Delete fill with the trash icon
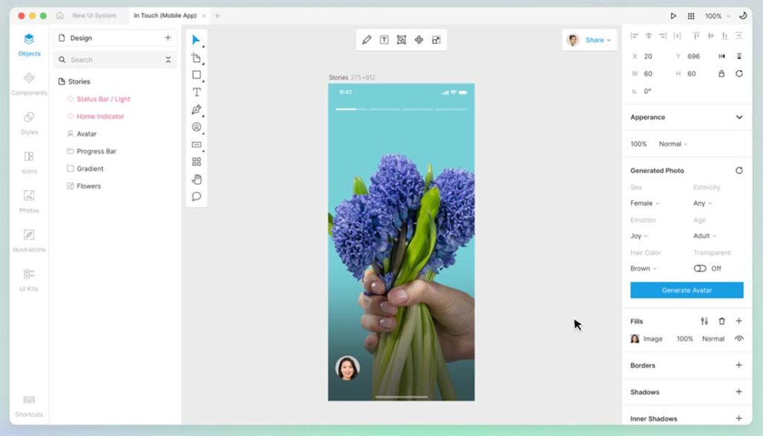Screen dimensions: 763x436 coord(721,321)
